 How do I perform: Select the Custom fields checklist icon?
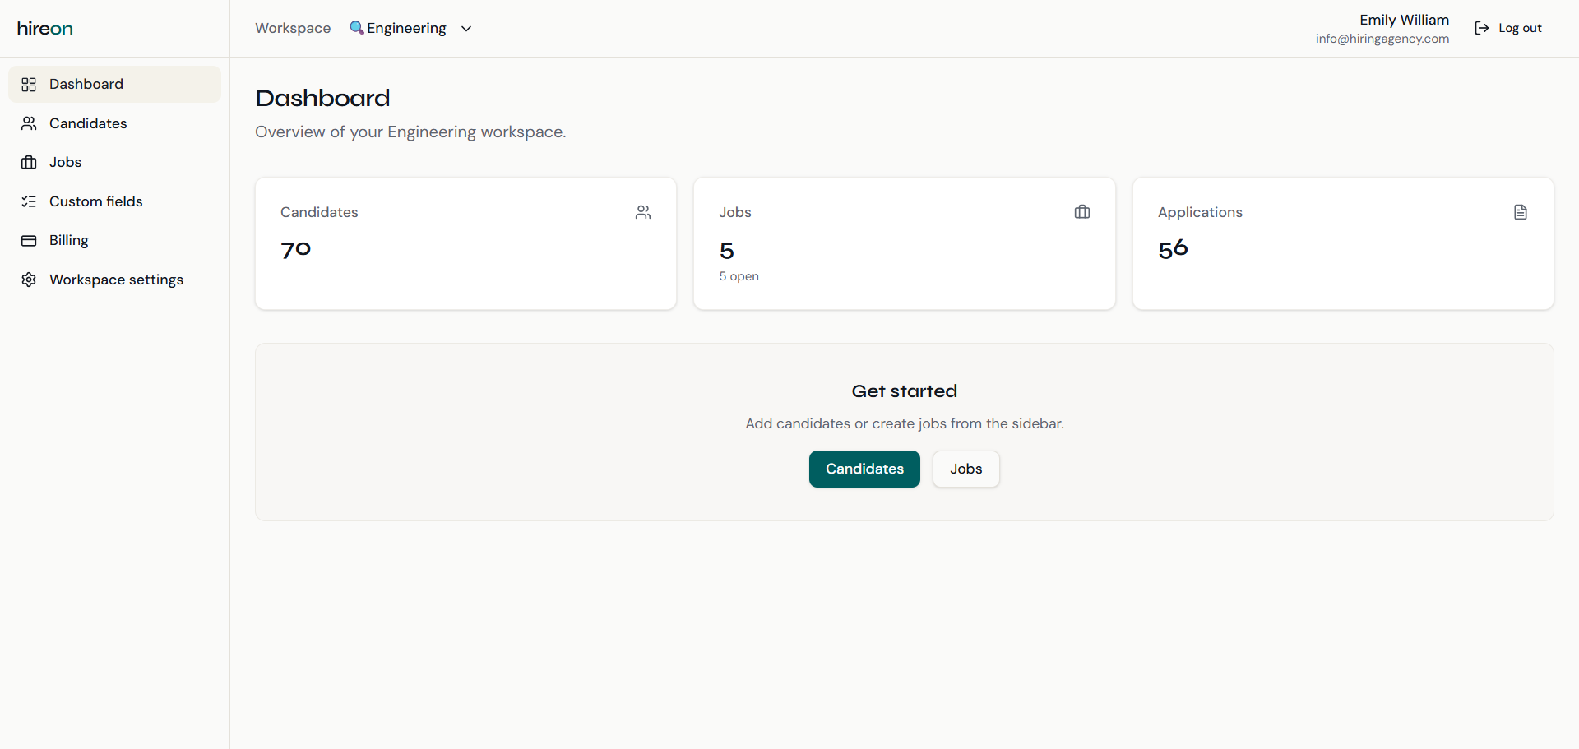tap(30, 201)
